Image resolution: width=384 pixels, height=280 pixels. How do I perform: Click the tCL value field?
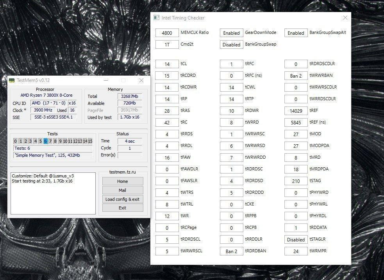click(x=167, y=64)
